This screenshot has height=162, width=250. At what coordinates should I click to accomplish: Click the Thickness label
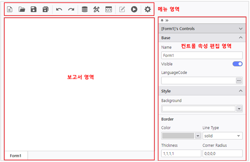[169, 145]
